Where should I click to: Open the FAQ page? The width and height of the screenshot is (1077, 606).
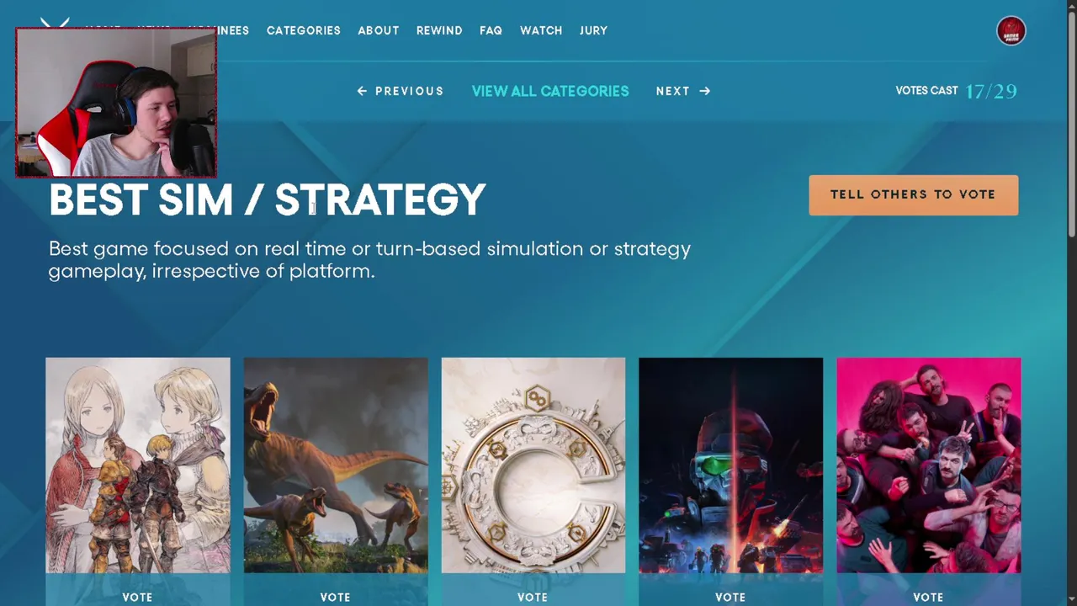491,30
